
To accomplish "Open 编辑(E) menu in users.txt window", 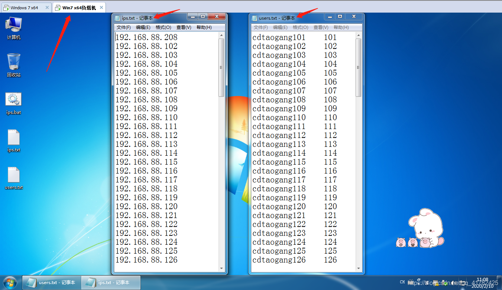I will pyautogui.click(x=280, y=27).
